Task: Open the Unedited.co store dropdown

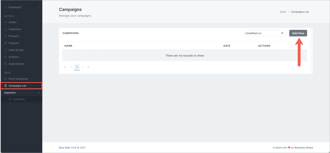Action: tap(264, 33)
